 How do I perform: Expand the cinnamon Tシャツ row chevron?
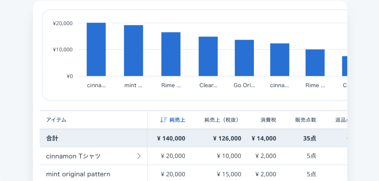pyautogui.click(x=138, y=156)
